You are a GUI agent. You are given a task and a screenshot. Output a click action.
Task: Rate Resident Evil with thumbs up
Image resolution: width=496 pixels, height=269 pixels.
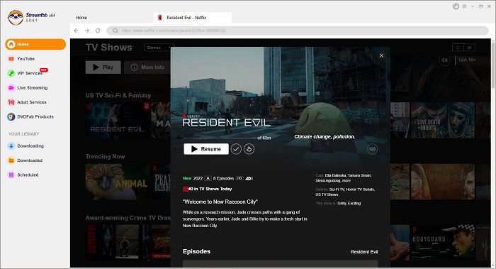(x=249, y=149)
